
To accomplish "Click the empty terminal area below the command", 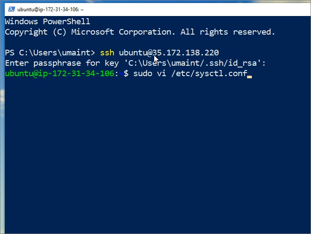I will pyautogui.click(x=155, y=151).
